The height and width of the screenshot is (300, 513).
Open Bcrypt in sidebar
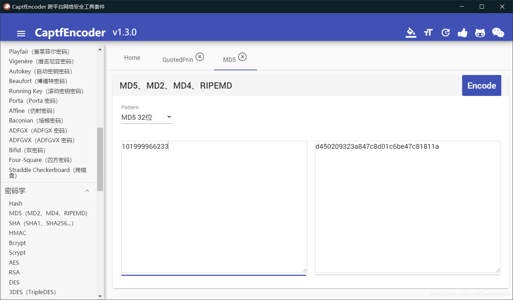point(17,243)
